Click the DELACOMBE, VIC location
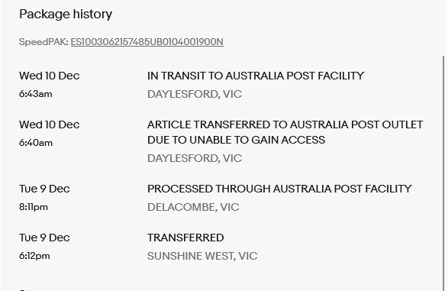Screen dimensions: 448x291 tap(193, 207)
